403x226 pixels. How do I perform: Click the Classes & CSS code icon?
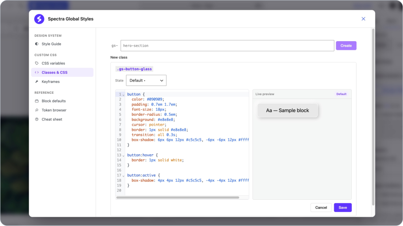(37, 72)
